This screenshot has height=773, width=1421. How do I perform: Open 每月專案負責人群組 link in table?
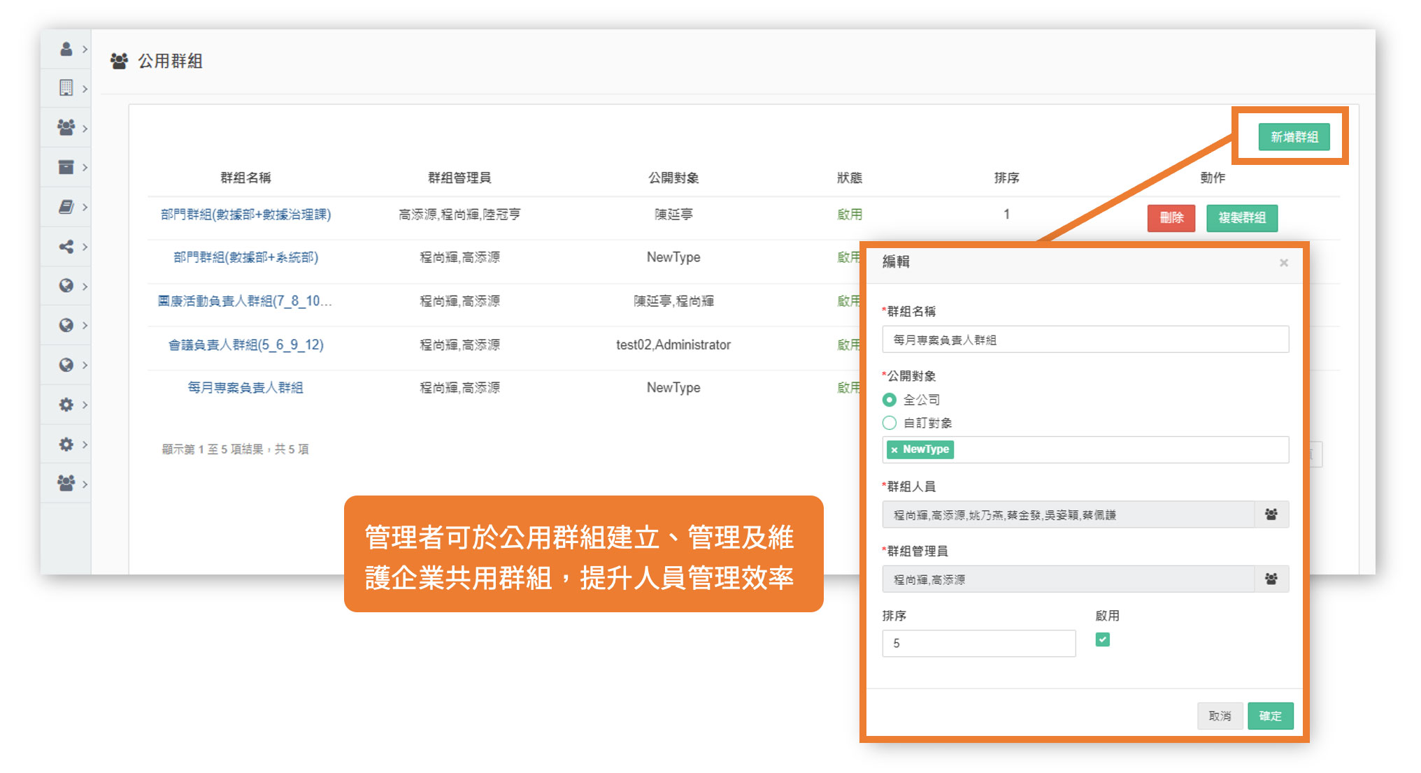tap(245, 388)
